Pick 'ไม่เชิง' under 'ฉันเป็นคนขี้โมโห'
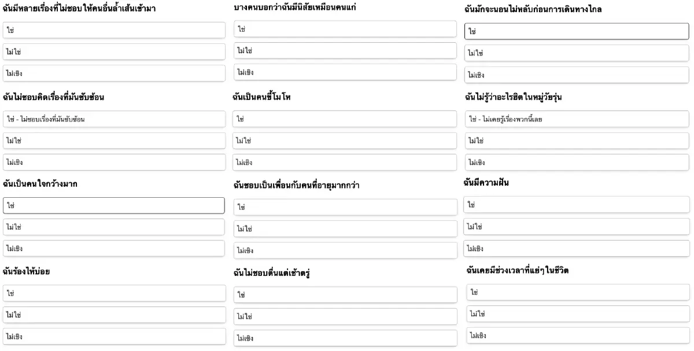The height and width of the screenshot is (351, 694). point(345,162)
